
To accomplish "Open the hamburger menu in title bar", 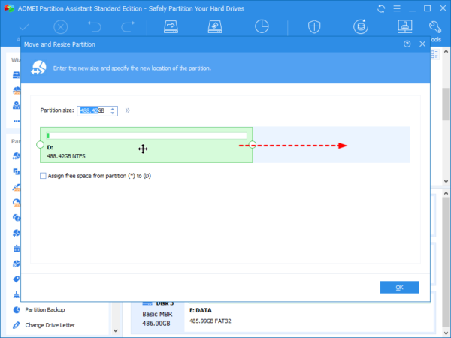I will pos(397,8).
